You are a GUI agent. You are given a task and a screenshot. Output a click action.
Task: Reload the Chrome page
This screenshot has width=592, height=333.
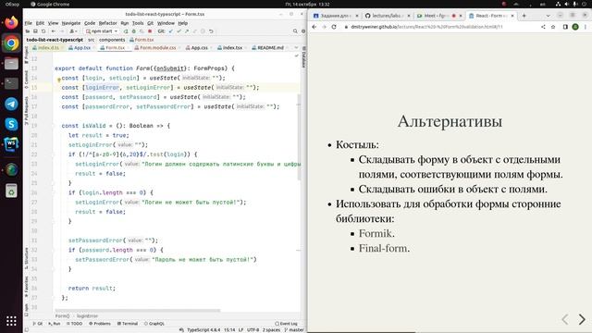[x=334, y=27]
